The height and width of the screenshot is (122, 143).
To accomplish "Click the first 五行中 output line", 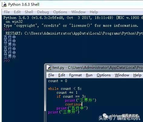I will click(10, 37).
